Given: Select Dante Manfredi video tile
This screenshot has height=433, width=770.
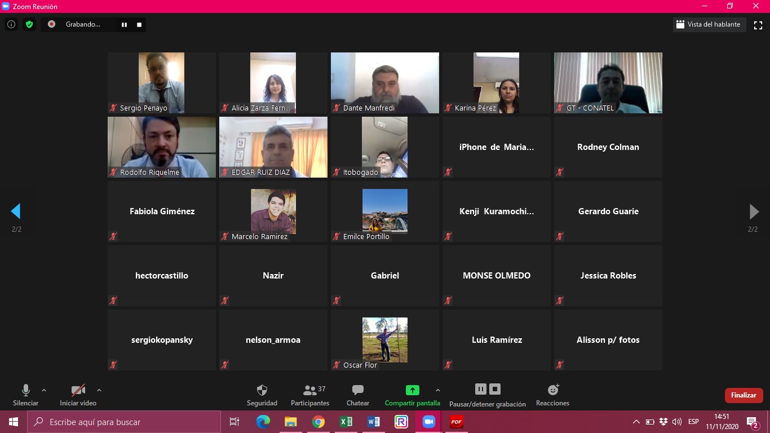Looking at the screenshot, I should [385, 83].
